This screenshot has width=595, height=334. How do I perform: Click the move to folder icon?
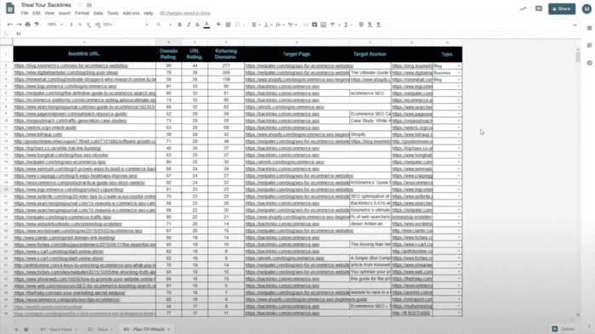click(89, 5)
